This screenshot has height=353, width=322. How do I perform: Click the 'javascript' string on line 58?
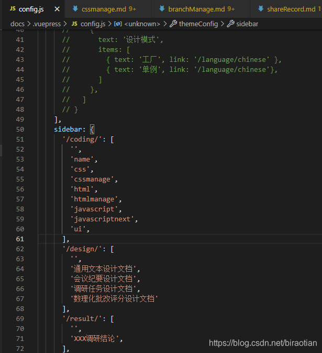[94, 209]
